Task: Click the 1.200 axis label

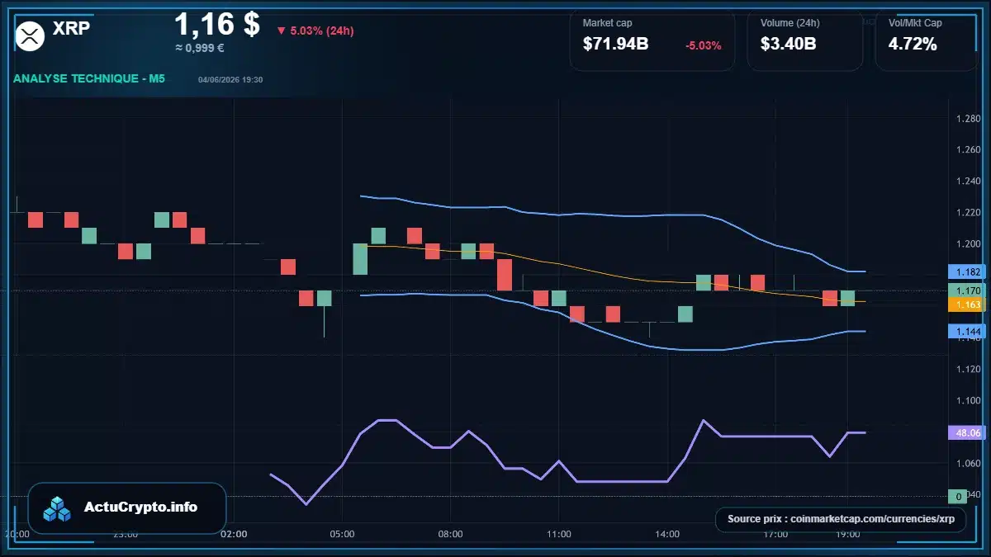Action: (968, 244)
